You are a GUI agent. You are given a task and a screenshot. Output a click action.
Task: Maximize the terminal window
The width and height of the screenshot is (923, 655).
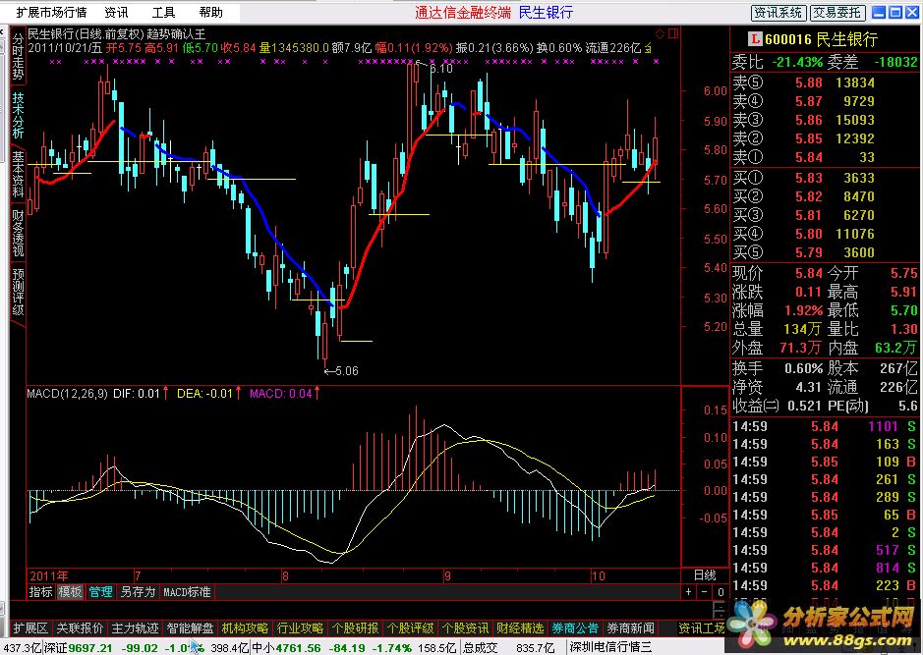(894, 12)
